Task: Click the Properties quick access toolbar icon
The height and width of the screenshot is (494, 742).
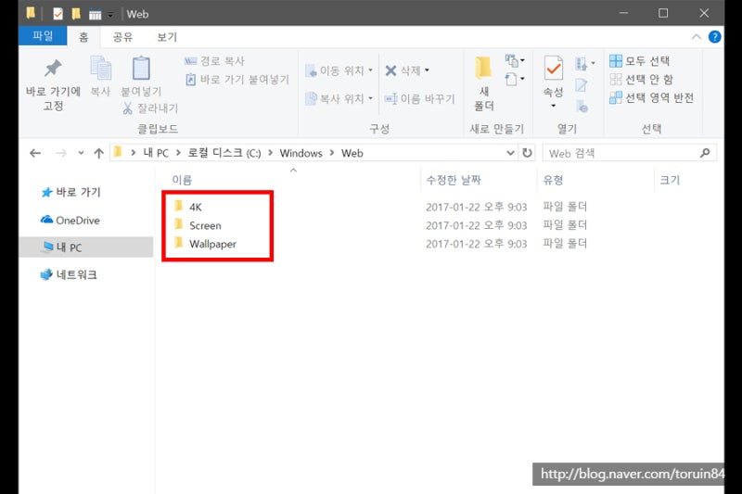Action: click(58, 14)
